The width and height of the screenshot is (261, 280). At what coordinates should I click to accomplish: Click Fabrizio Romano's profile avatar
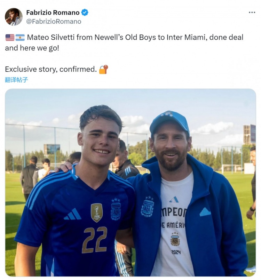[14, 17]
